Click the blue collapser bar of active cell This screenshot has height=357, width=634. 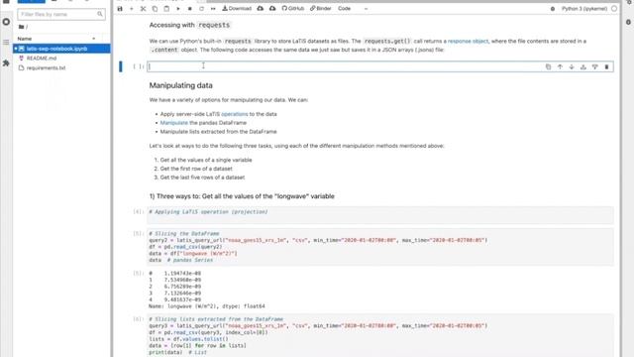tap(121, 66)
